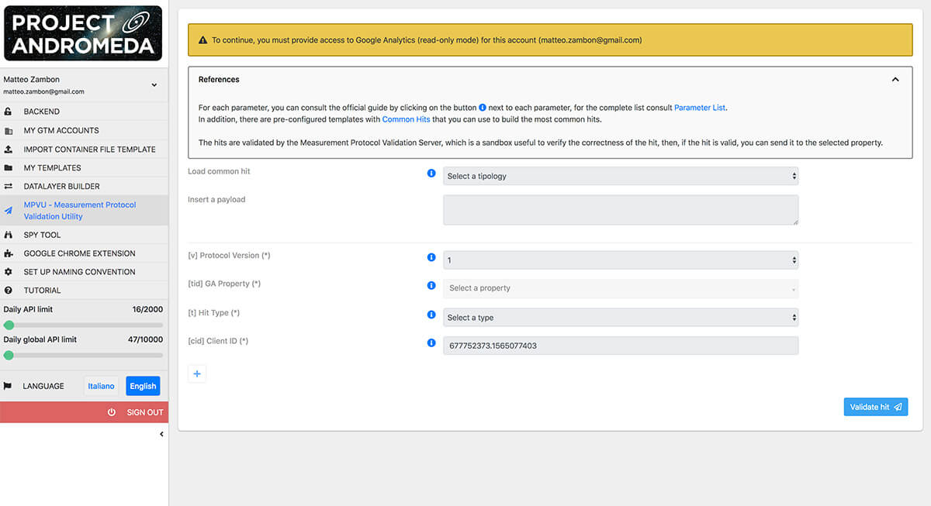Image resolution: width=931 pixels, height=506 pixels.
Task: Collapse the sidebar with the arrow
Action: click(161, 435)
